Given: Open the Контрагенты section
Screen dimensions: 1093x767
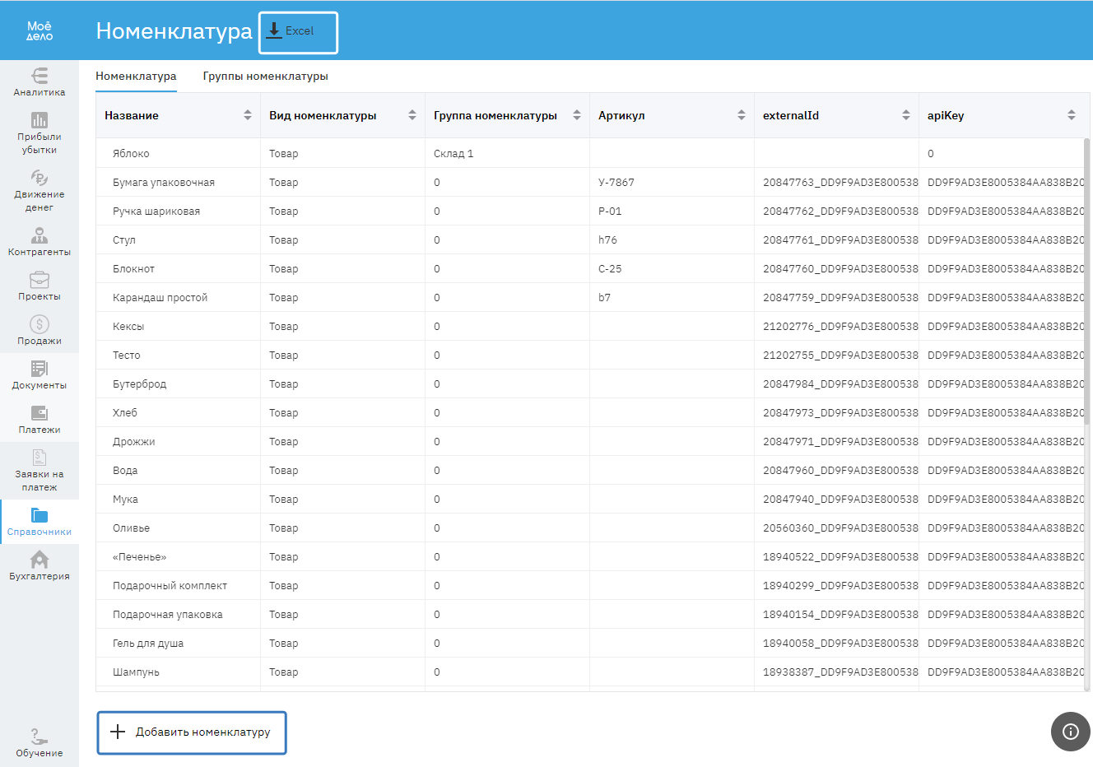Looking at the screenshot, I should click(39, 242).
